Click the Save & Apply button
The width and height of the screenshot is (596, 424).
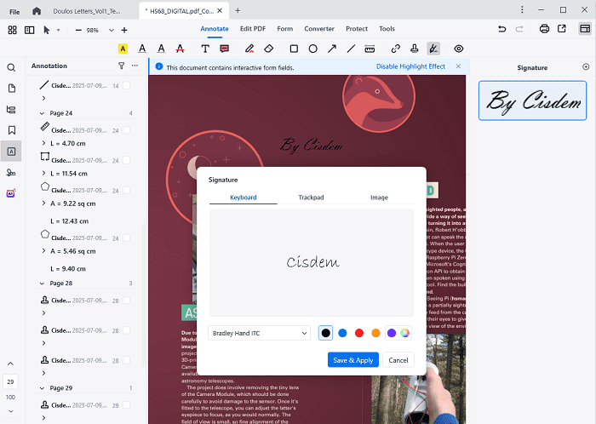click(352, 360)
